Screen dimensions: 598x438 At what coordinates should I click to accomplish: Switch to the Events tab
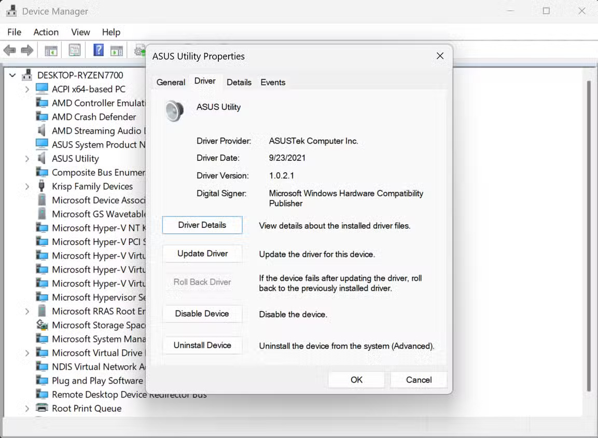(273, 82)
